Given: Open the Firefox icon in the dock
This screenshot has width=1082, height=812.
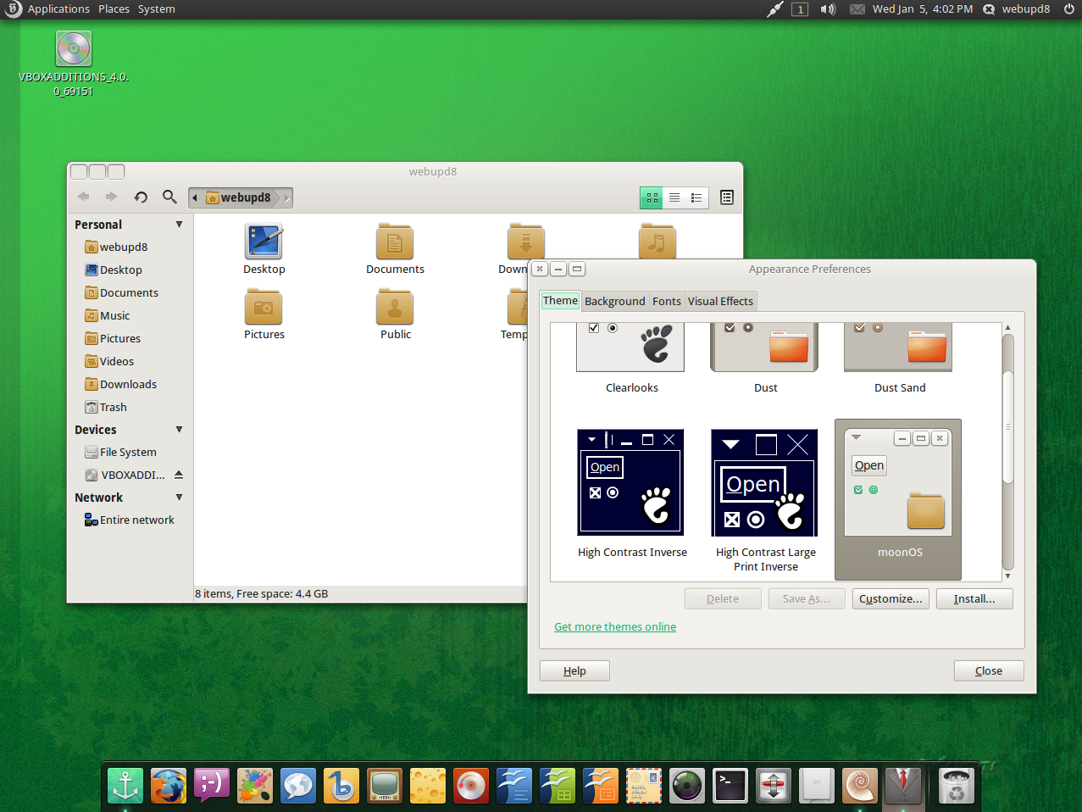Looking at the screenshot, I should [x=169, y=786].
